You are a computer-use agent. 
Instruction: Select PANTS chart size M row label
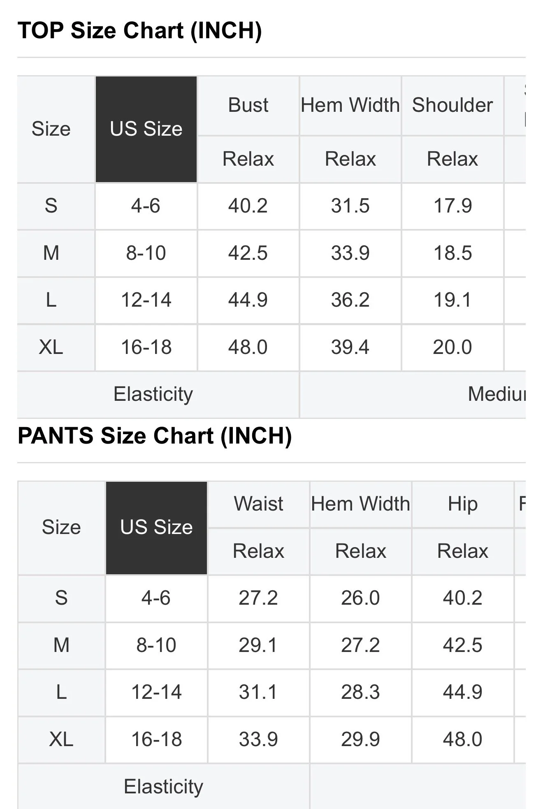click(x=61, y=645)
